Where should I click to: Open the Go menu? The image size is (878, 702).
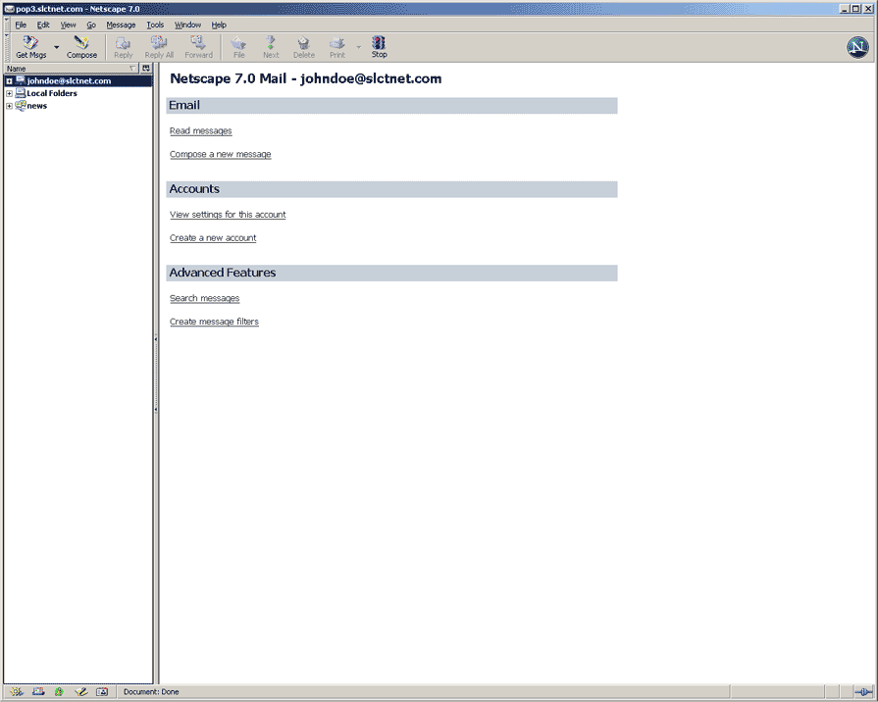[x=91, y=25]
